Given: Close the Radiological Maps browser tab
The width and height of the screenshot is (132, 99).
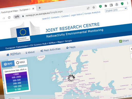Looking at the screenshot, I should [33, 9].
